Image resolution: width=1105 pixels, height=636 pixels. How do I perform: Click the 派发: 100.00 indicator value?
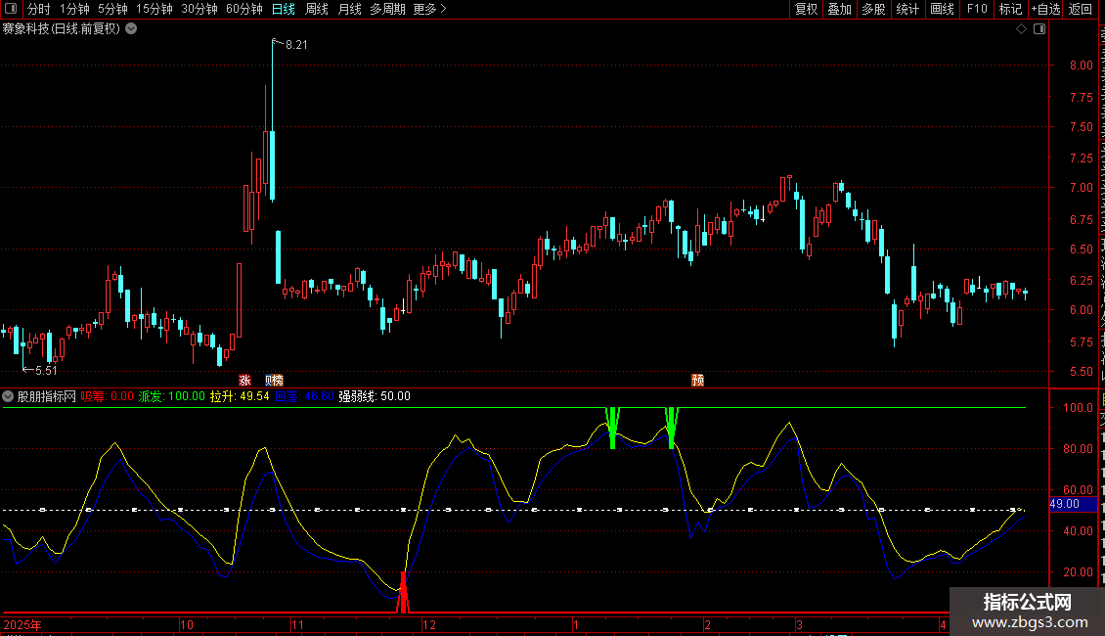172,396
